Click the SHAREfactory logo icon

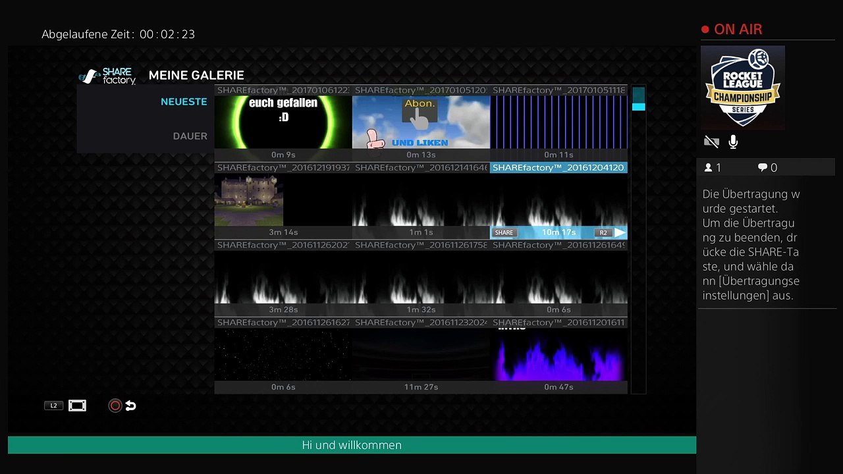click(x=107, y=76)
